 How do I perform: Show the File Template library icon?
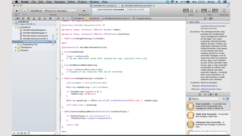[200, 95]
